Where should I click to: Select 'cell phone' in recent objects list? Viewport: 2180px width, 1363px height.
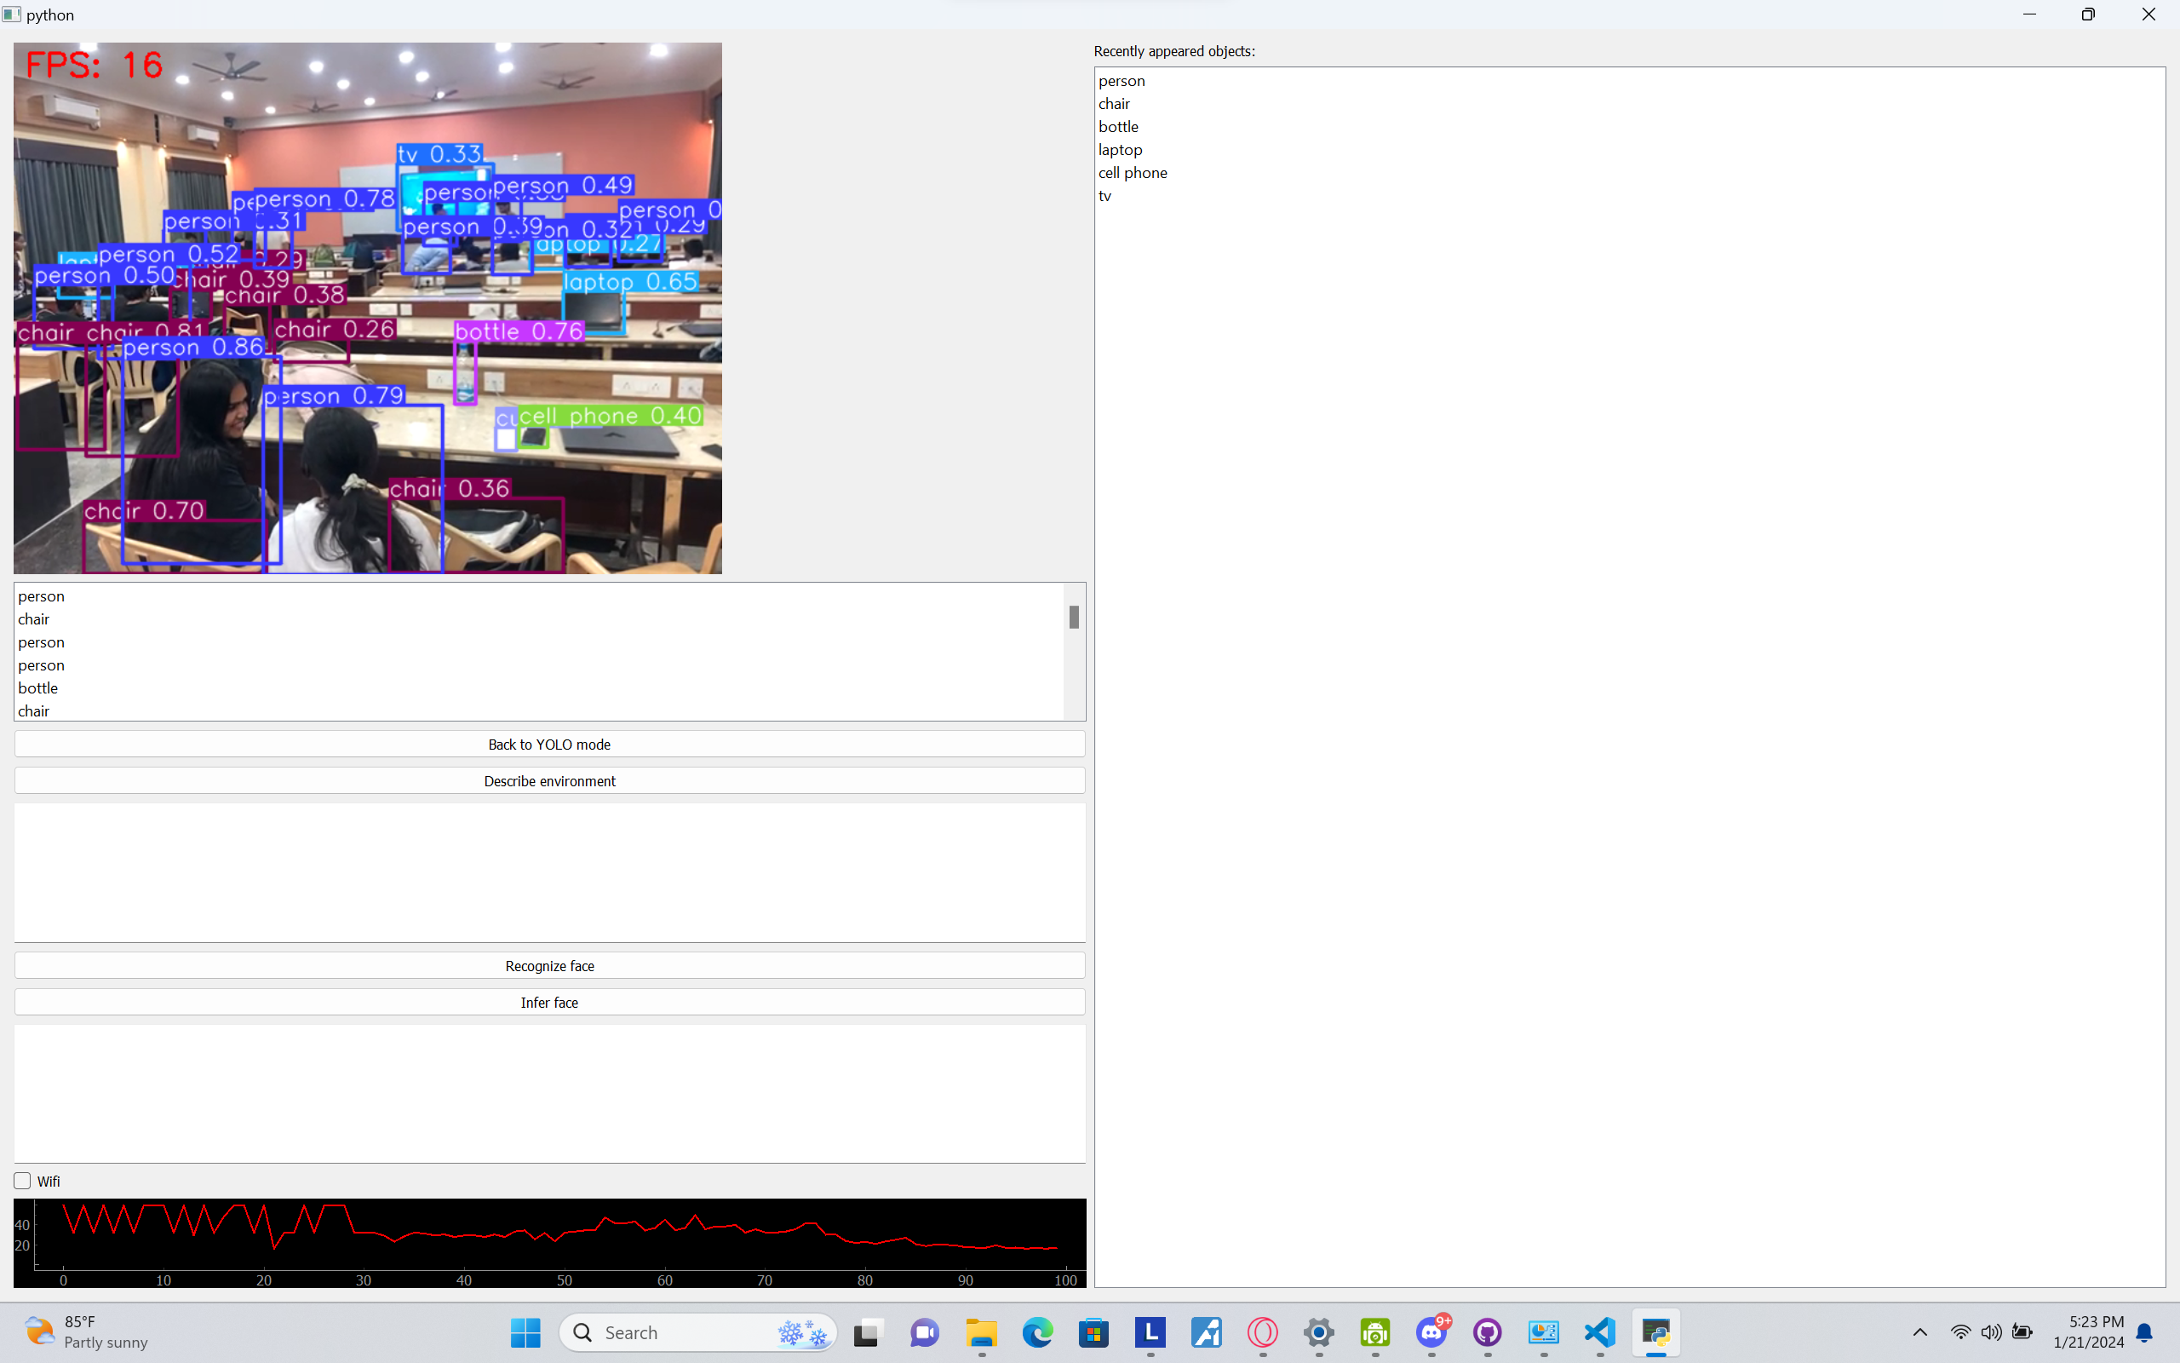1133,173
